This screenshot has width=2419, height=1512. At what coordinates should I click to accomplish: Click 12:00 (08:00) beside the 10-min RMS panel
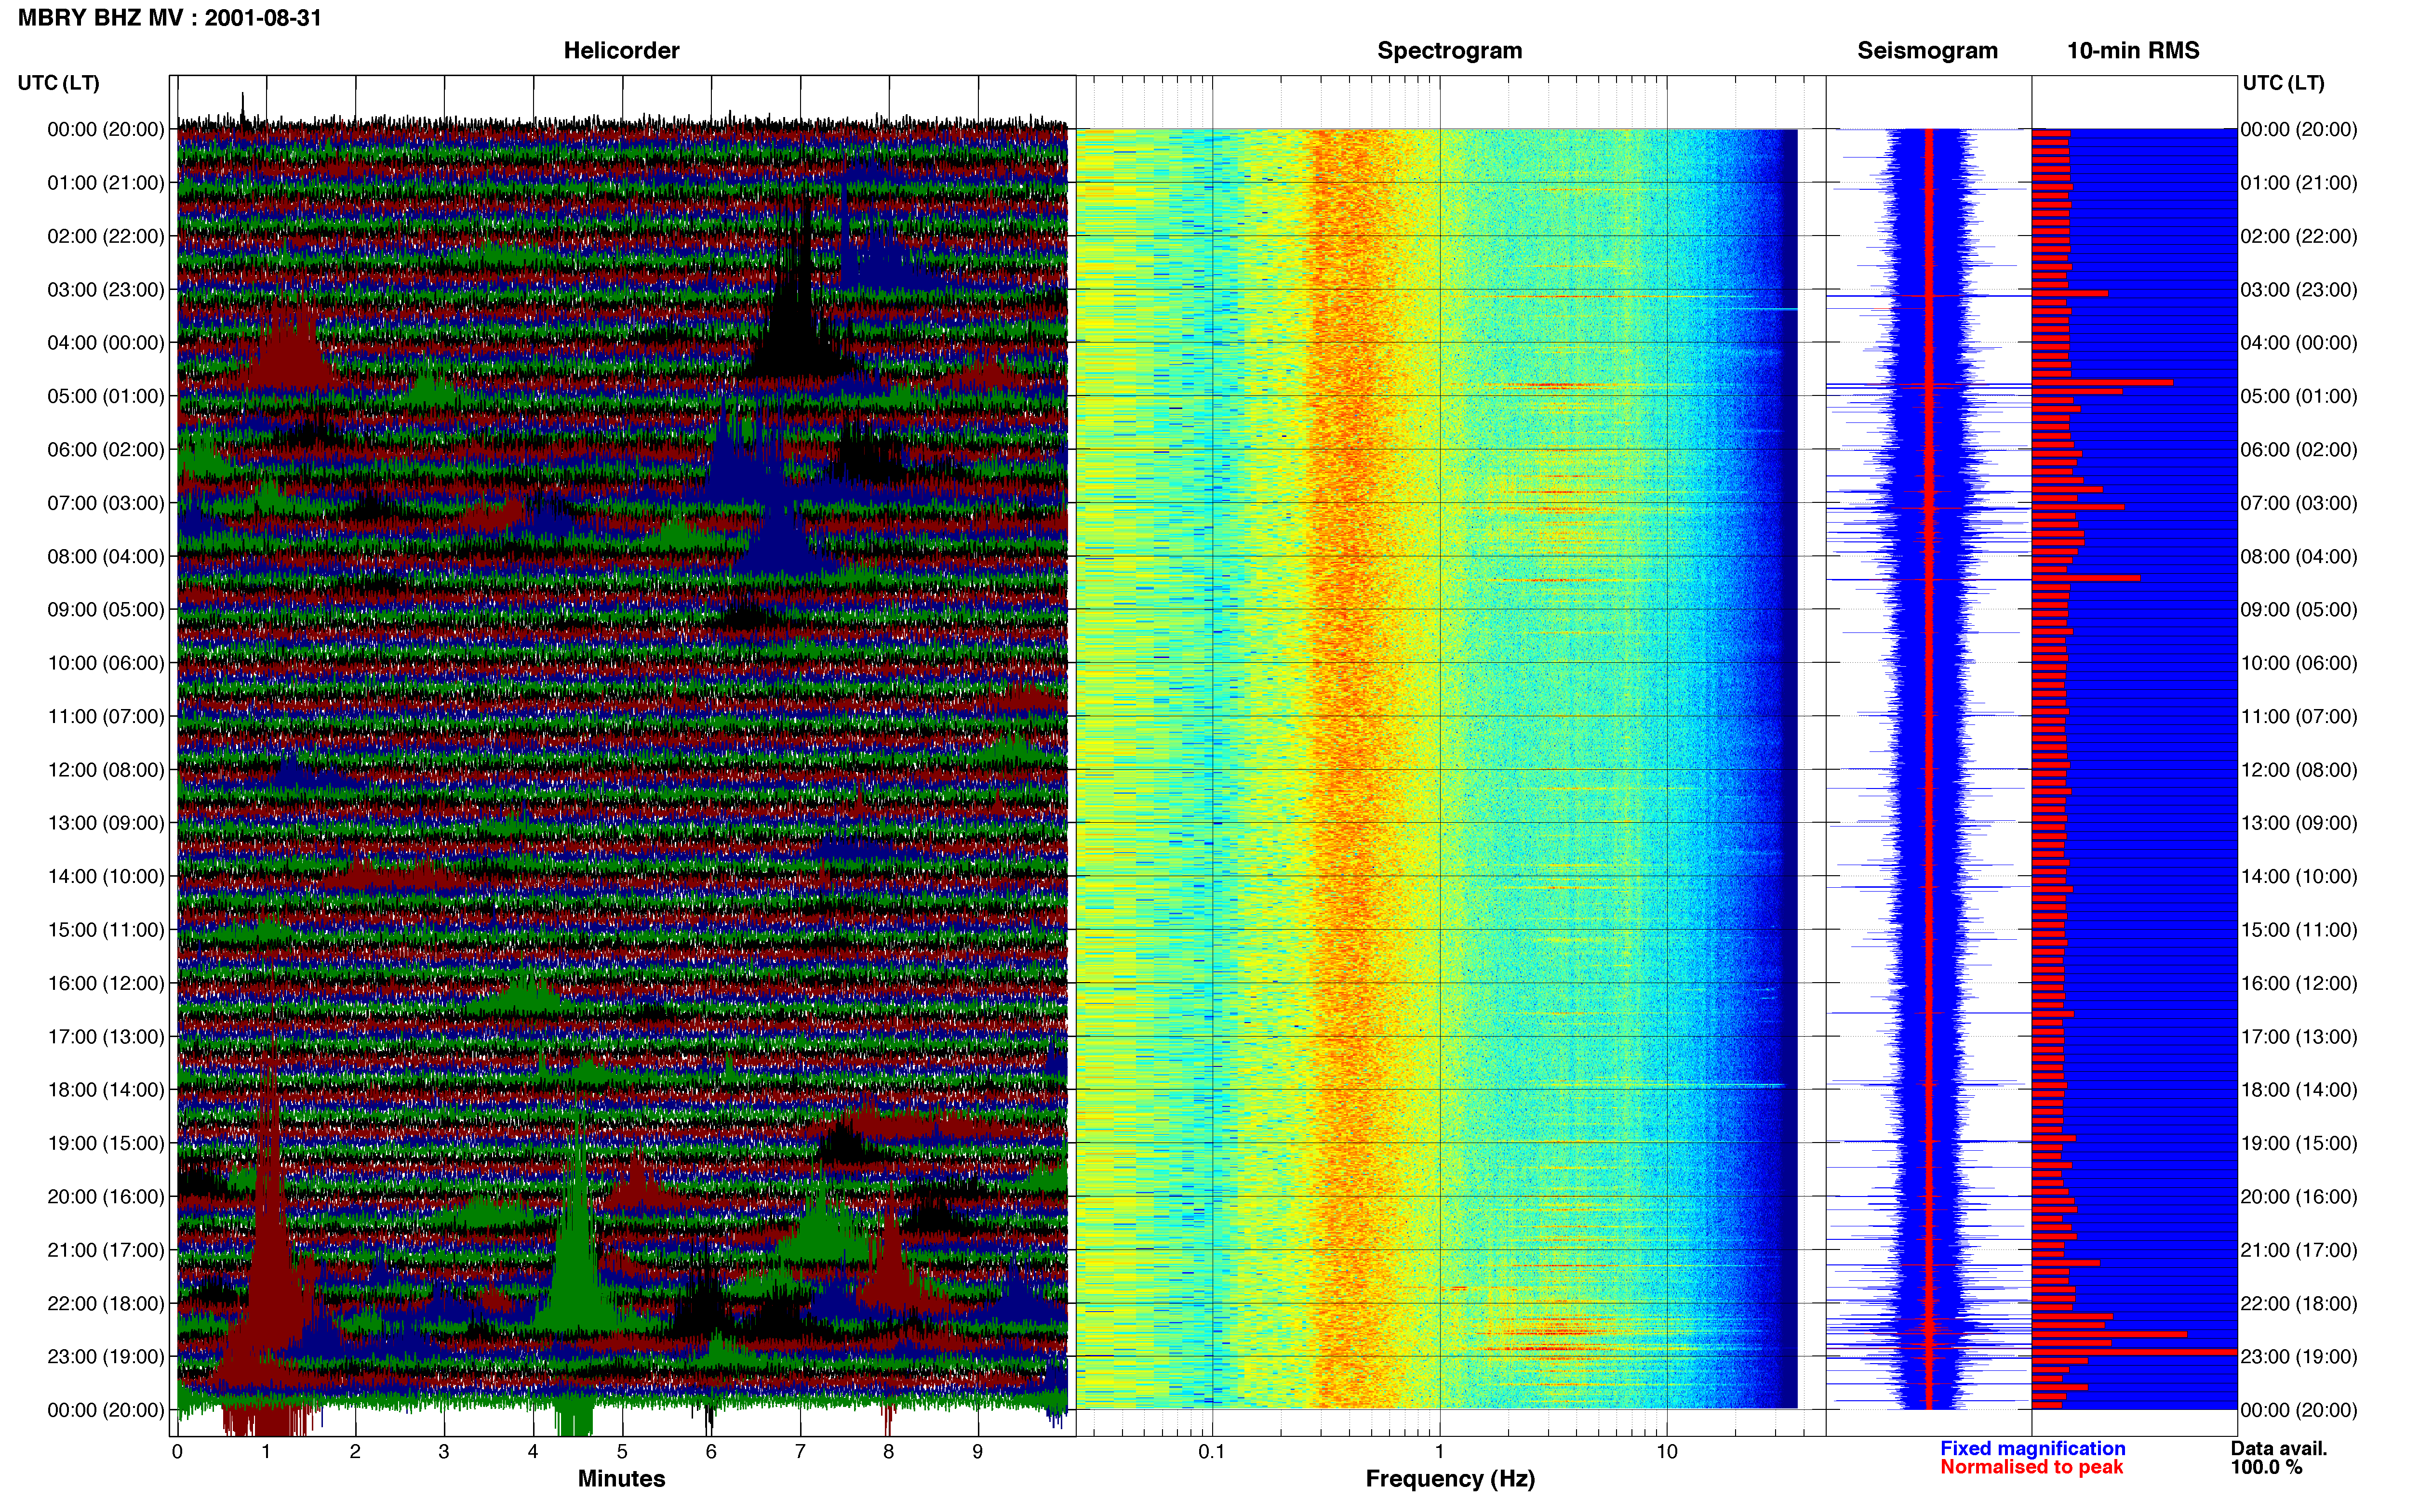coord(2299,770)
